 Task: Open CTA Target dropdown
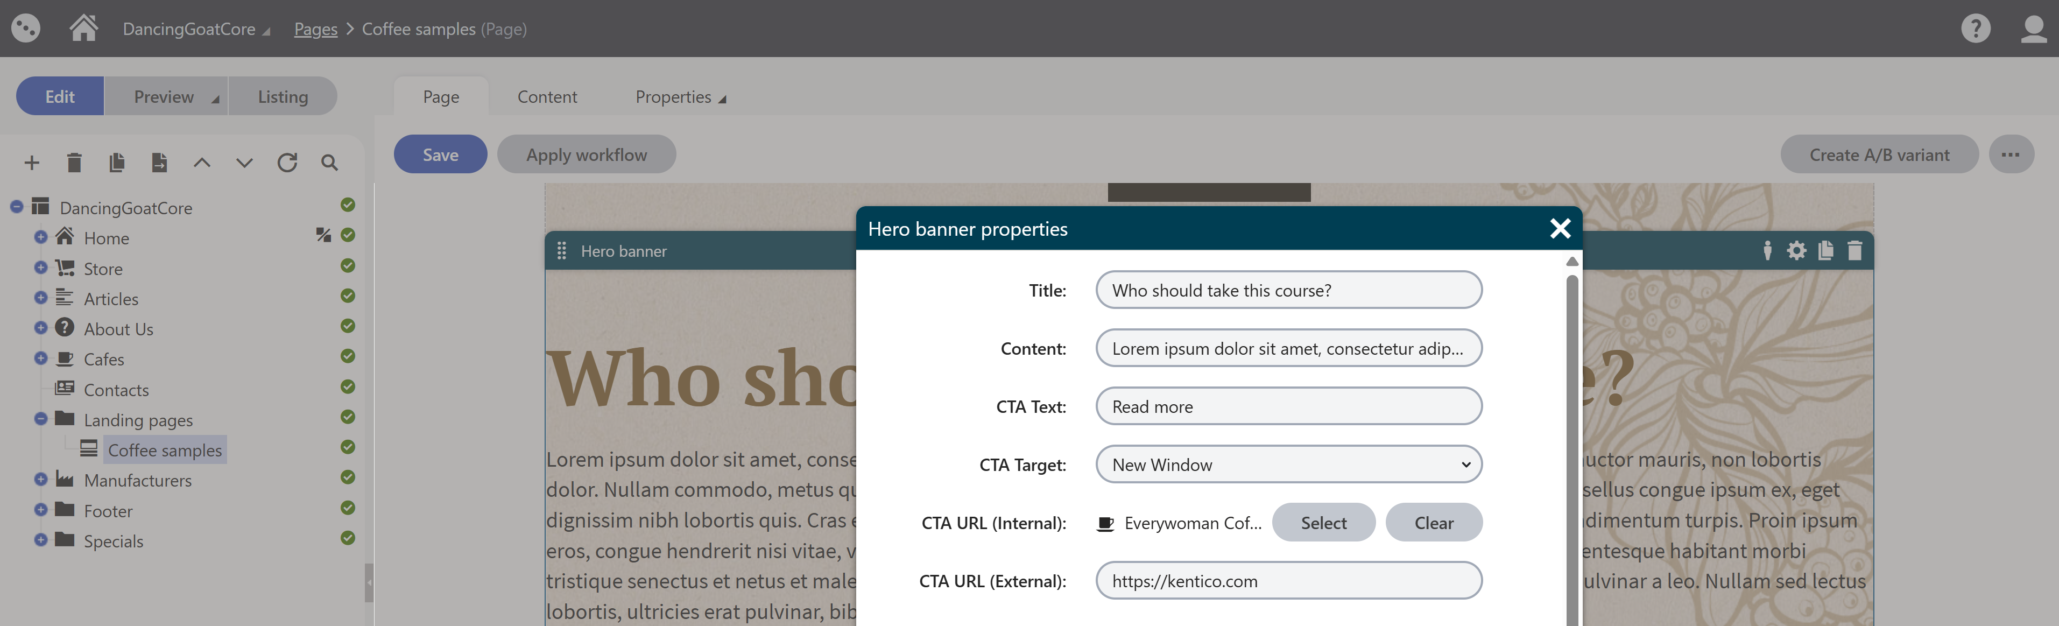coord(1288,465)
